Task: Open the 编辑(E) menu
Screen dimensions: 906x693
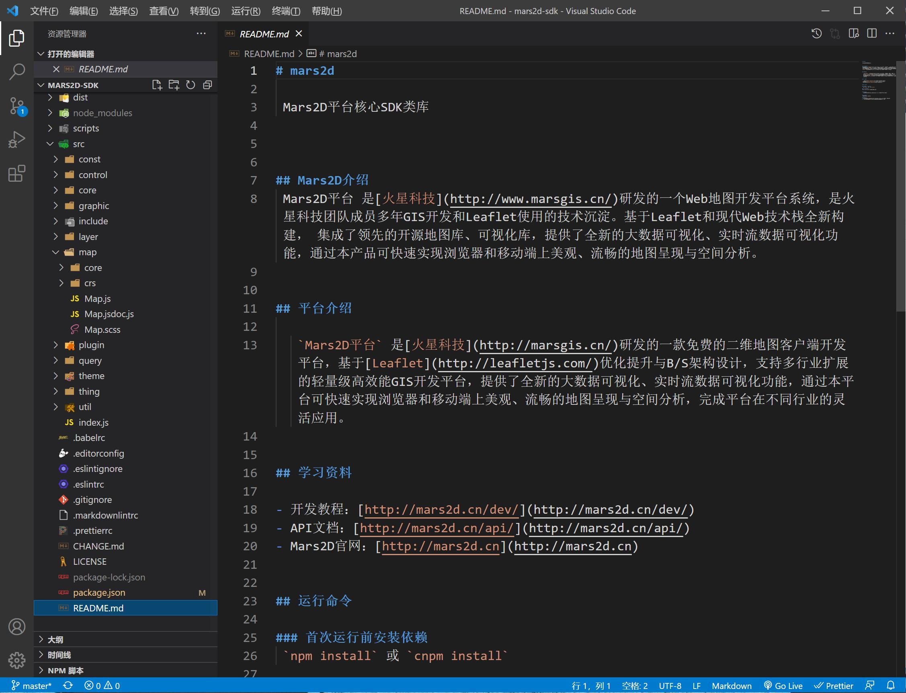Action: (x=84, y=11)
